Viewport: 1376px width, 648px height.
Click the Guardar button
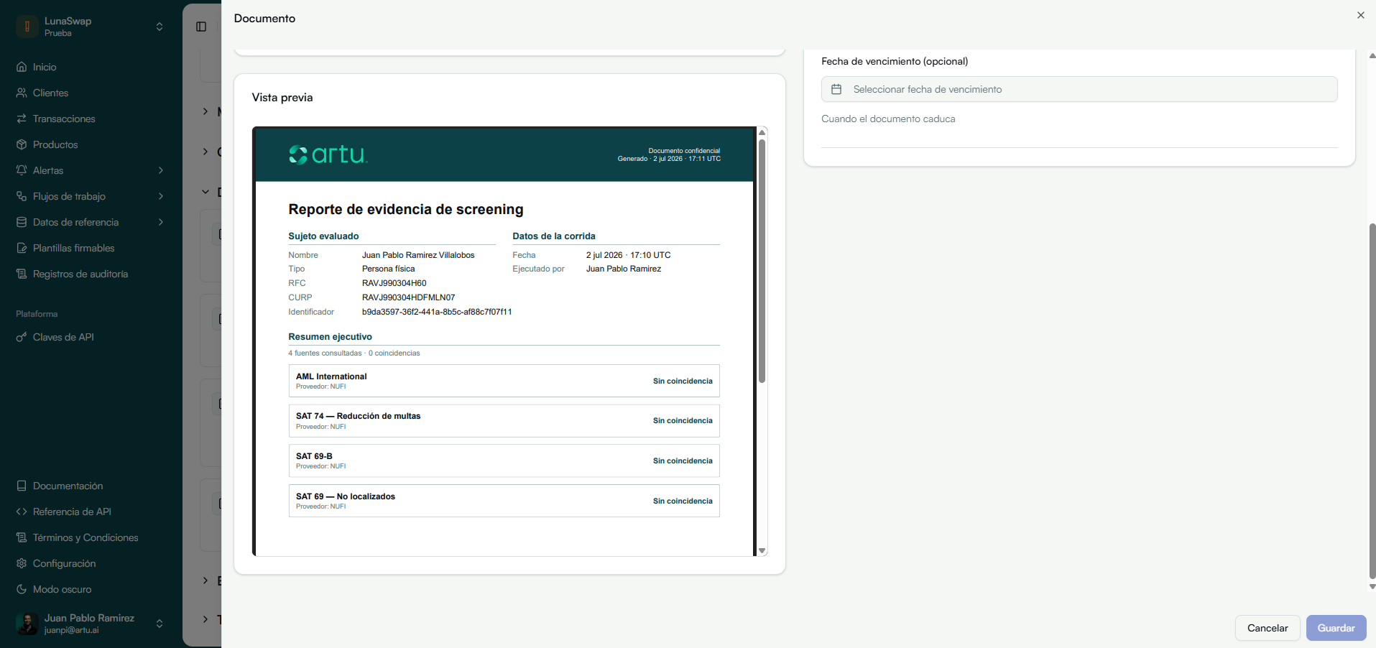point(1336,628)
